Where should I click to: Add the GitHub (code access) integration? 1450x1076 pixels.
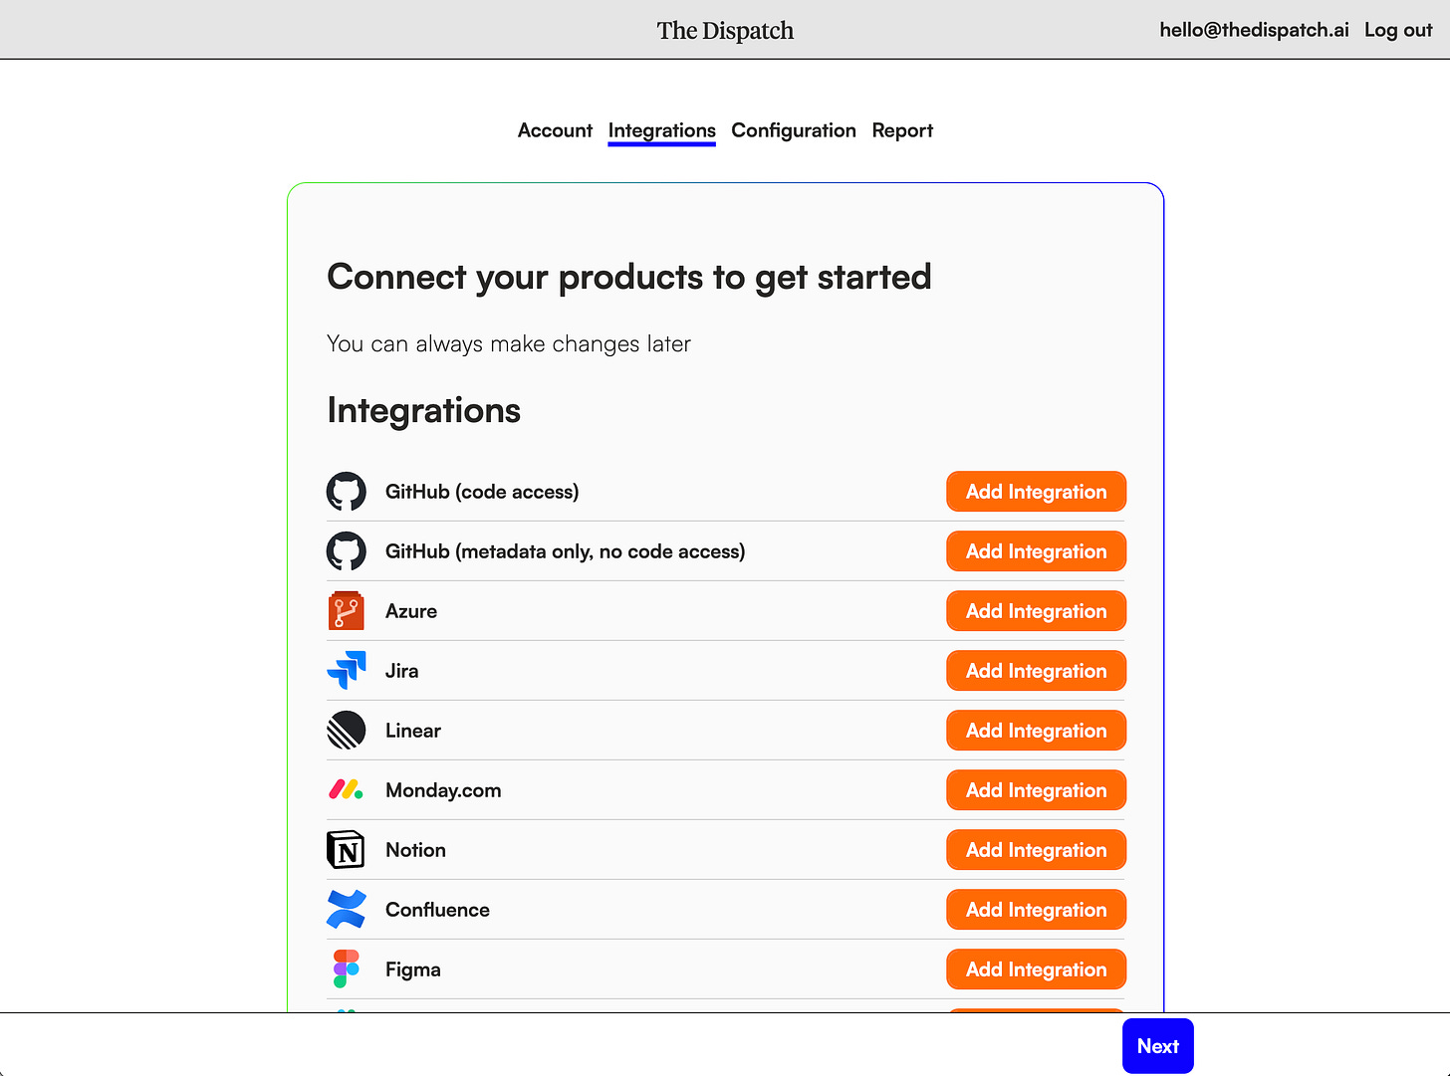[1036, 492]
